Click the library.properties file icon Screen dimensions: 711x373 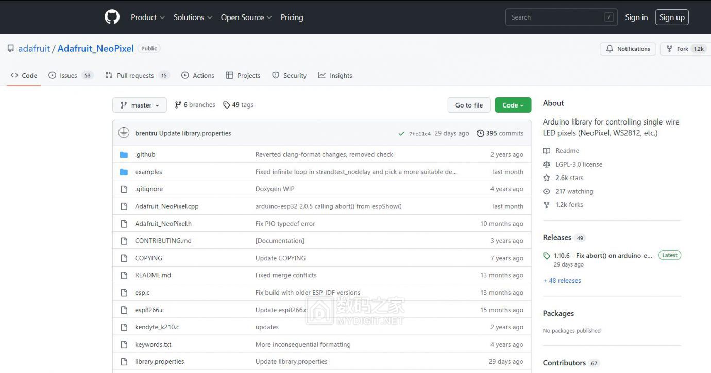click(x=124, y=361)
